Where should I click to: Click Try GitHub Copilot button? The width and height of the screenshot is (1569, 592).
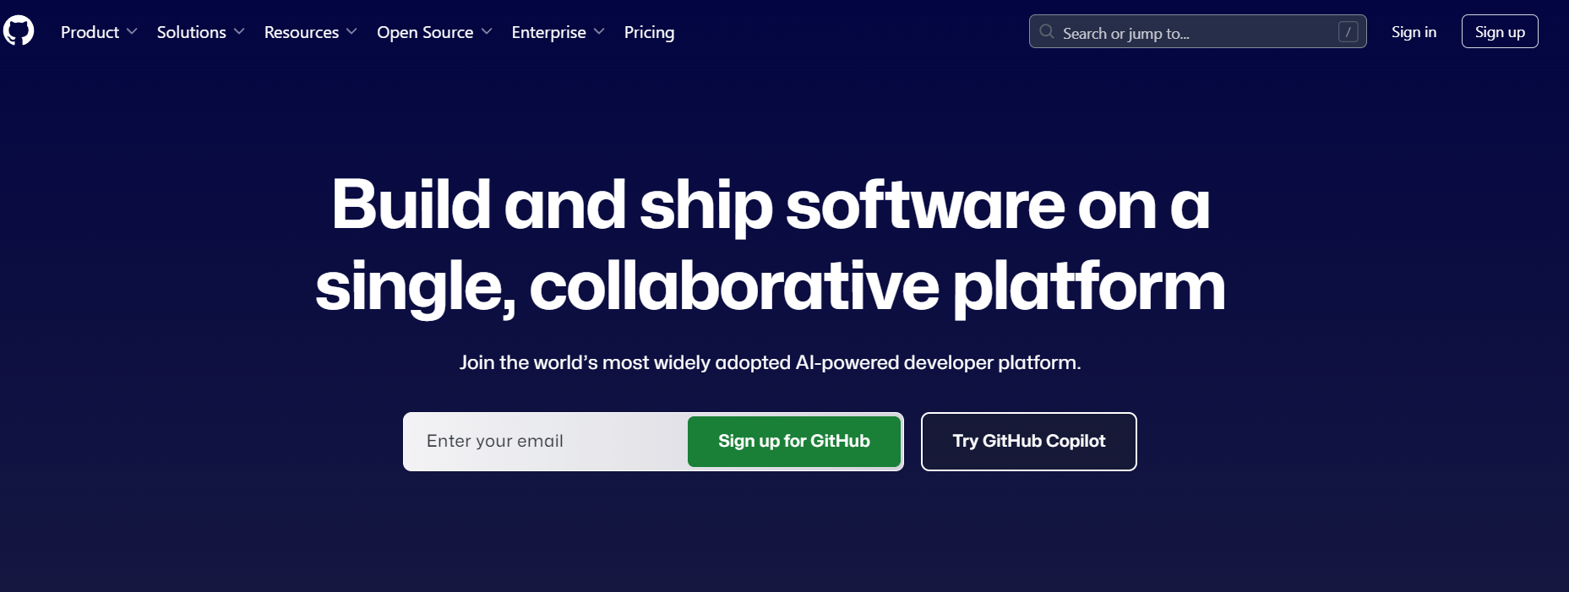(x=1028, y=442)
